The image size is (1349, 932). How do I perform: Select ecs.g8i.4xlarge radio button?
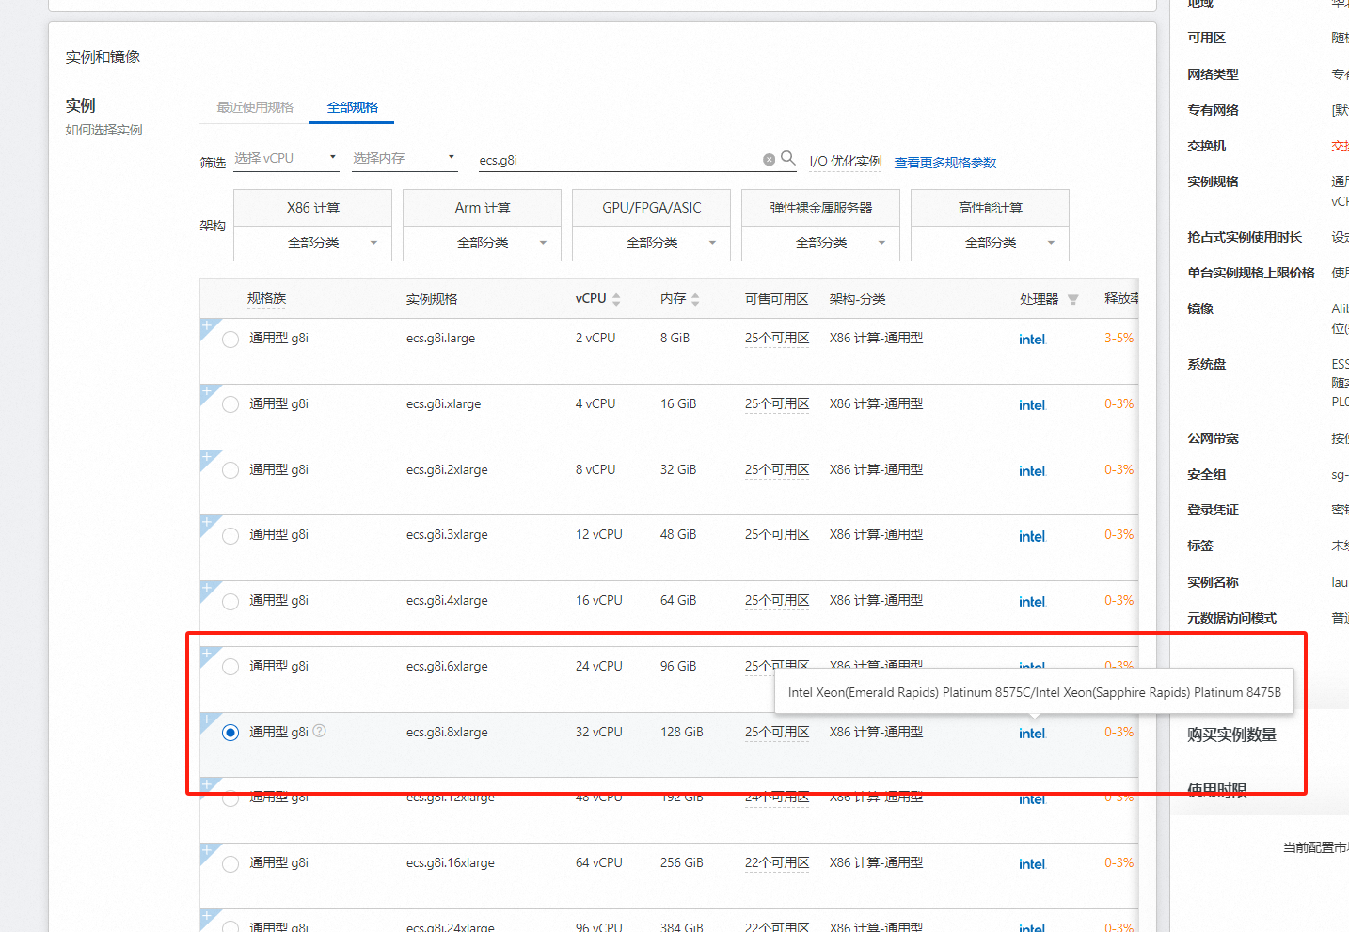coord(230,602)
